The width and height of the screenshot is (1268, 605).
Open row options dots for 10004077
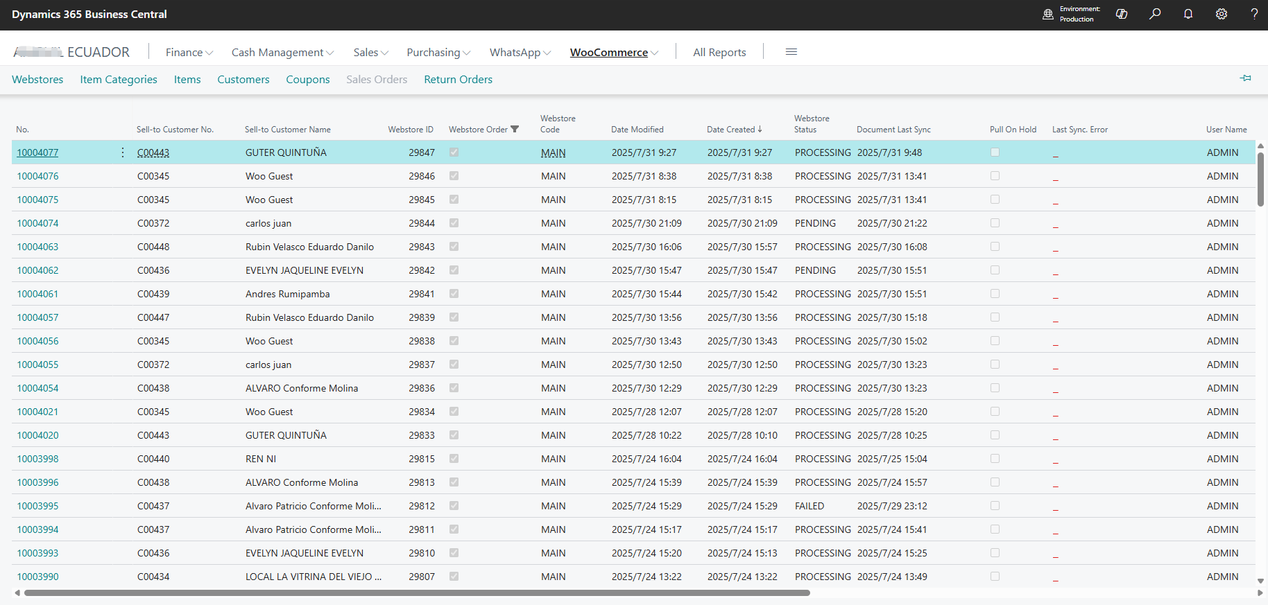(x=123, y=152)
